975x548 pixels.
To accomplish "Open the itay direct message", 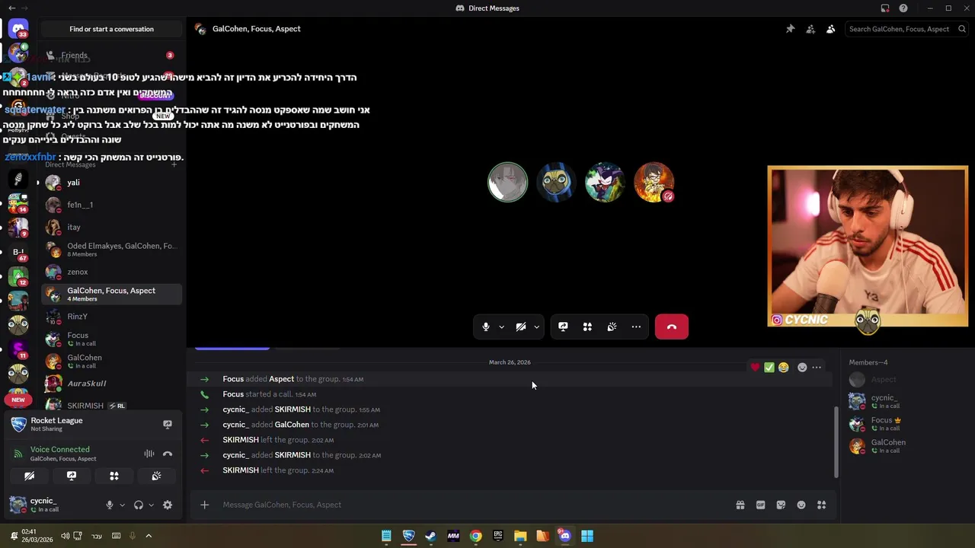I will (x=111, y=227).
